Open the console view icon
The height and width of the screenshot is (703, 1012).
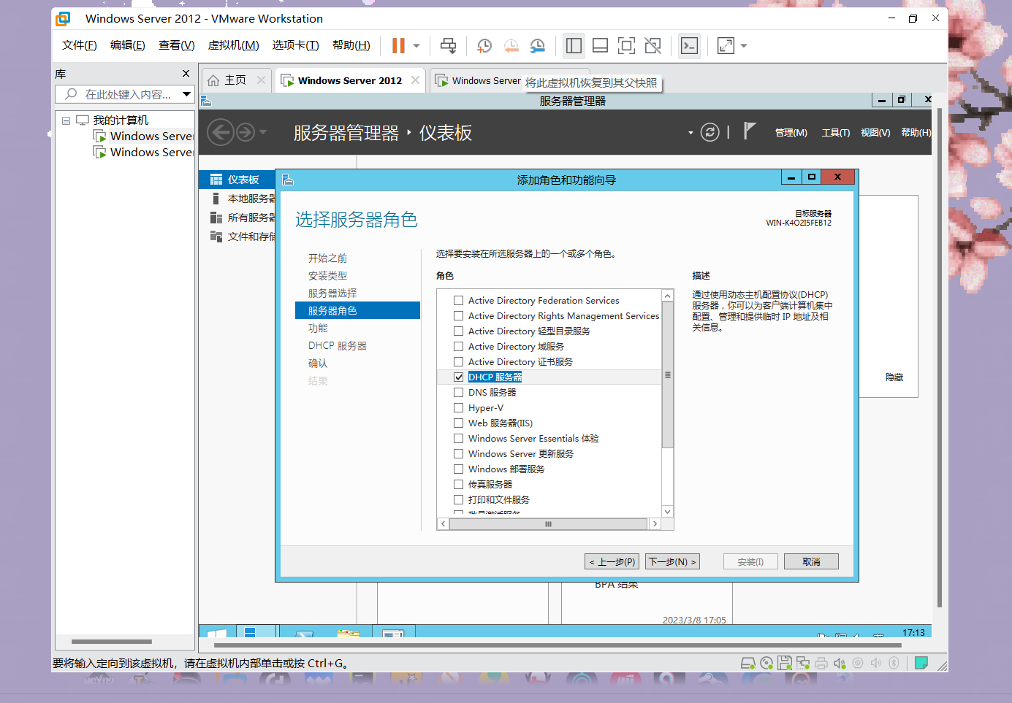point(689,45)
